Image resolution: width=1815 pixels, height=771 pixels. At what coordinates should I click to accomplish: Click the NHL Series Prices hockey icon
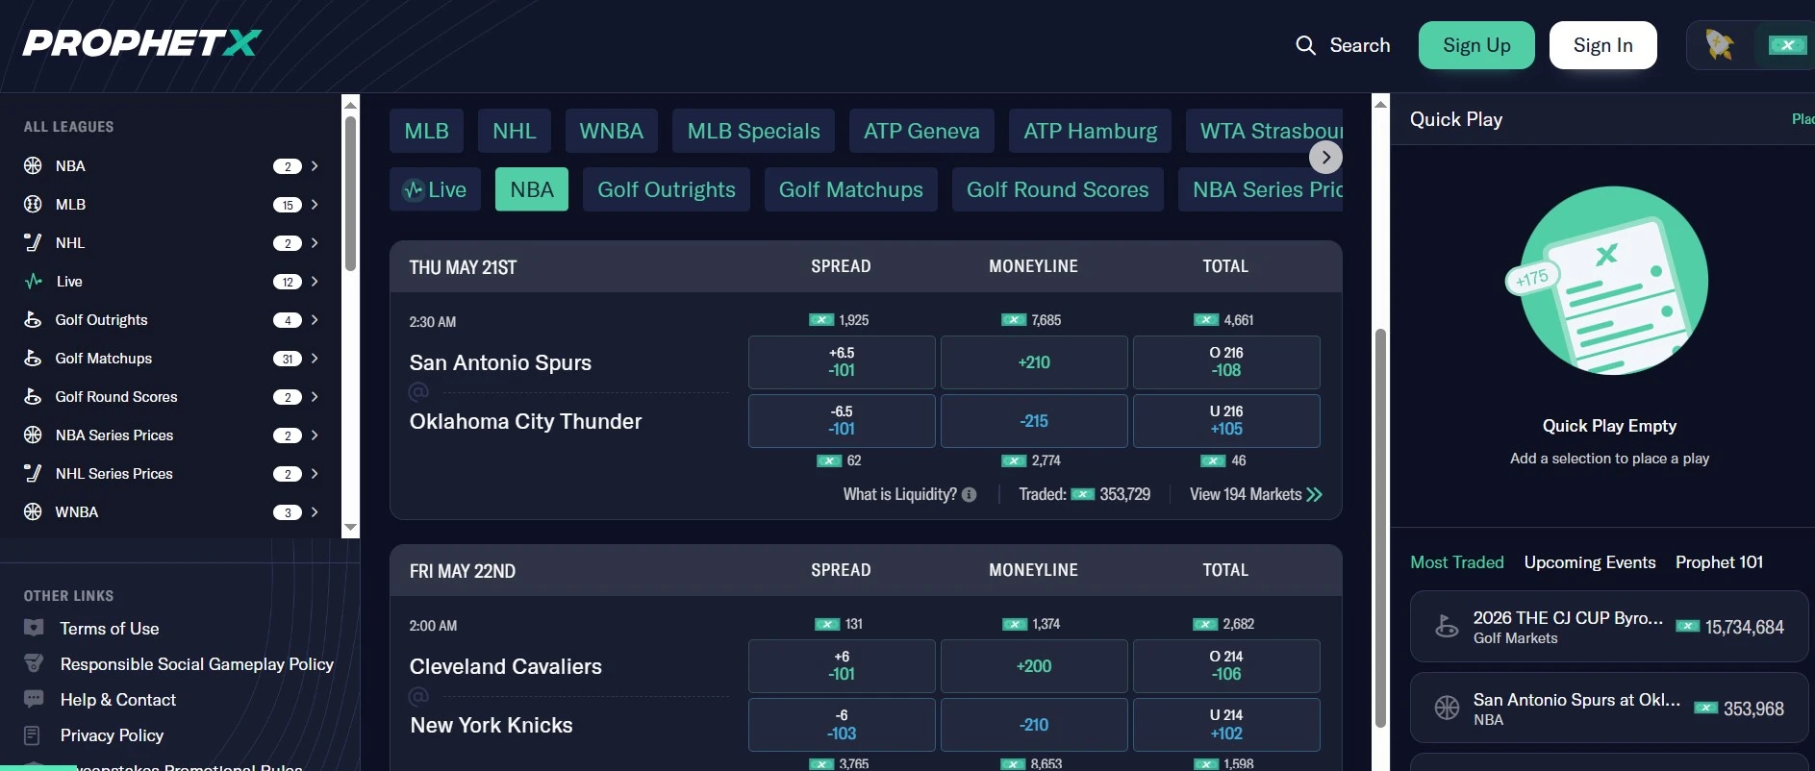[x=33, y=473]
